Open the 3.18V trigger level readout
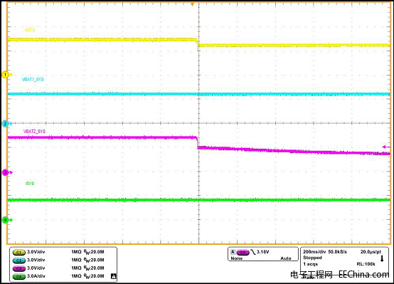Image resolution: width=394 pixels, height=284 pixels. click(x=262, y=252)
